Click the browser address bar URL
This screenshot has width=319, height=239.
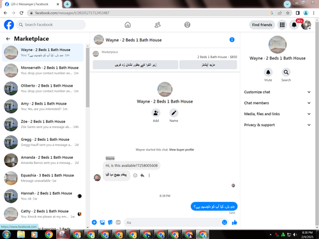(72, 13)
